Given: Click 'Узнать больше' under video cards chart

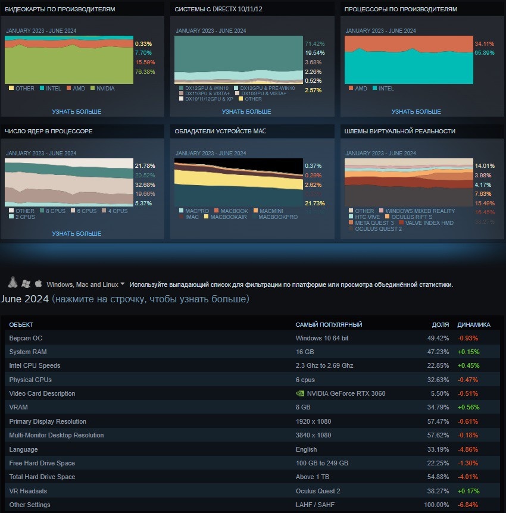Looking at the screenshot, I should coord(77,111).
